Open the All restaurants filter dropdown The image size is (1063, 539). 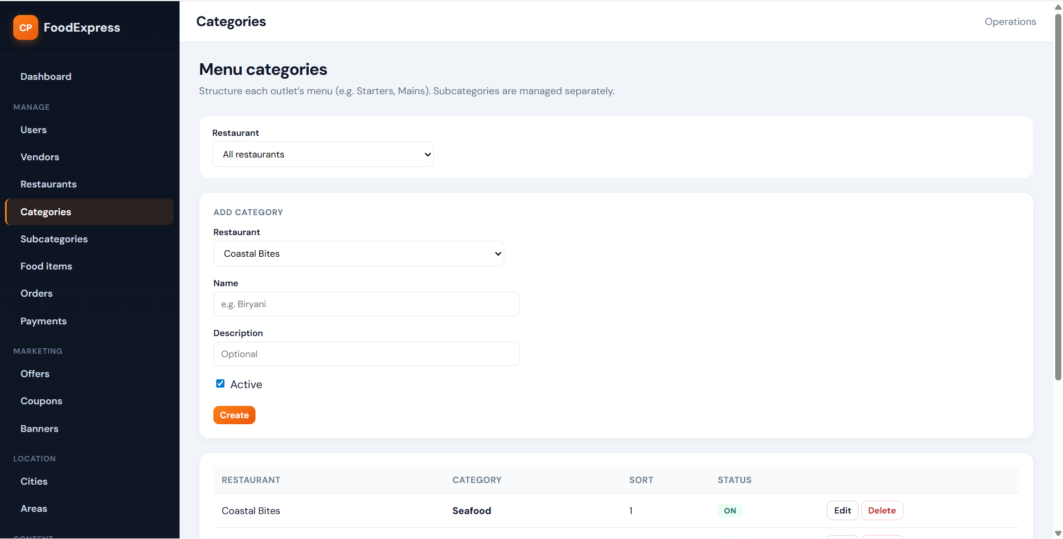pyautogui.click(x=323, y=154)
